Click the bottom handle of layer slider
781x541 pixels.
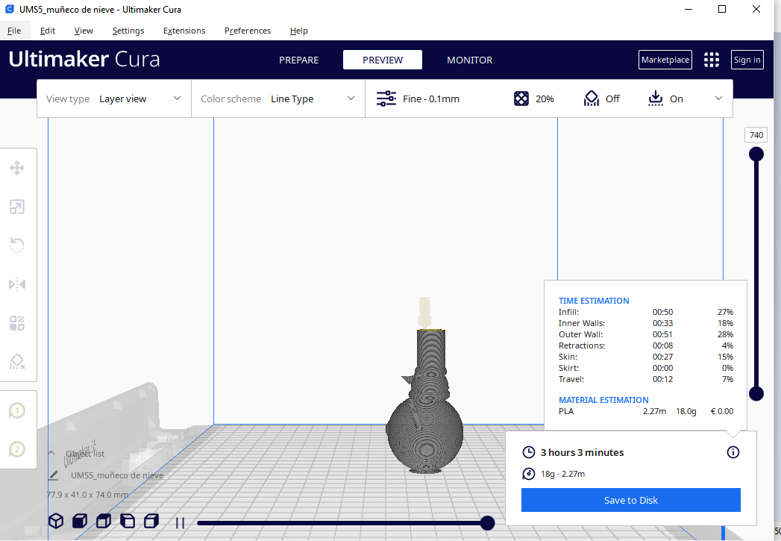(x=756, y=393)
